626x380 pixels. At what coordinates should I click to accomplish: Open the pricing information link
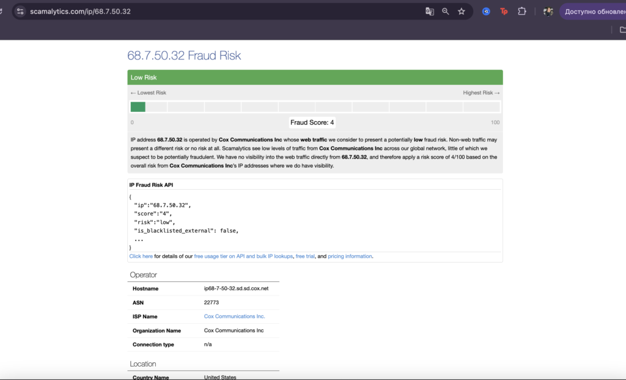tap(350, 256)
